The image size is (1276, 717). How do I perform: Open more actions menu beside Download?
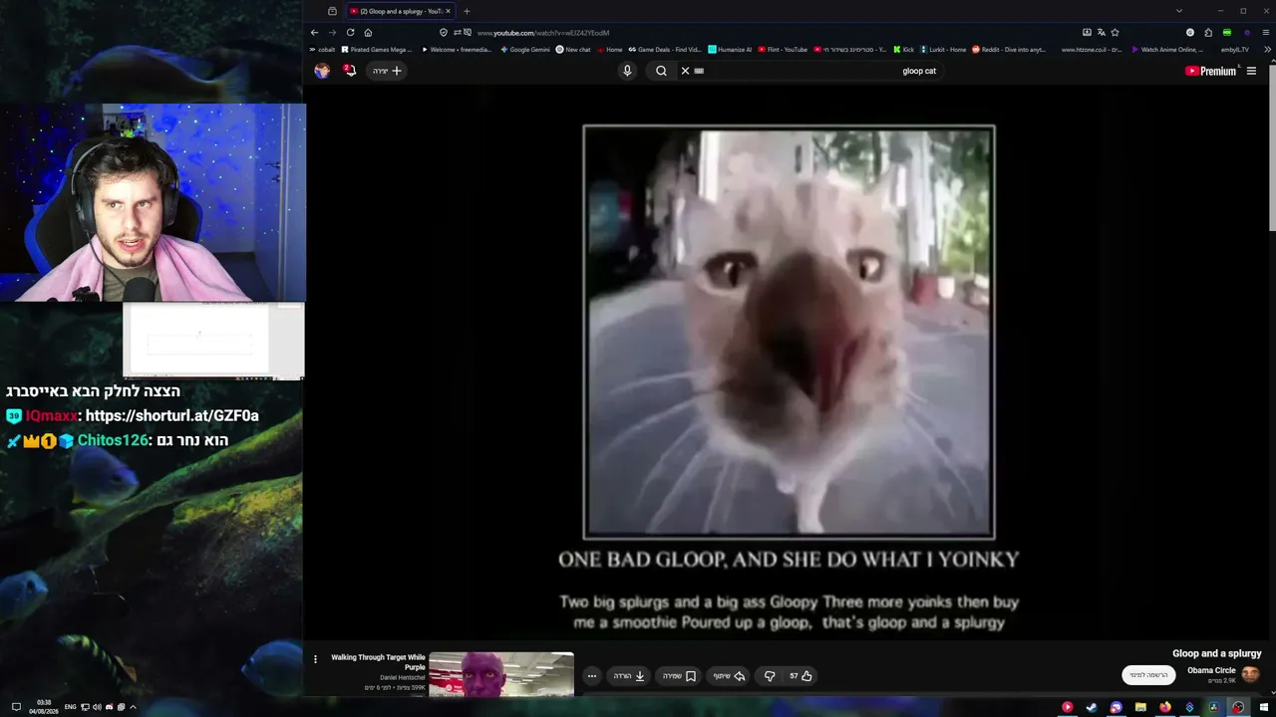click(x=591, y=676)
